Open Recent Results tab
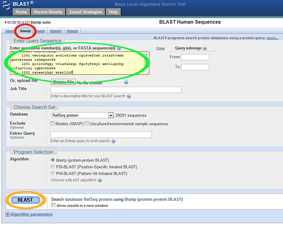The image size is (283, 225). (x=48, y=12)
